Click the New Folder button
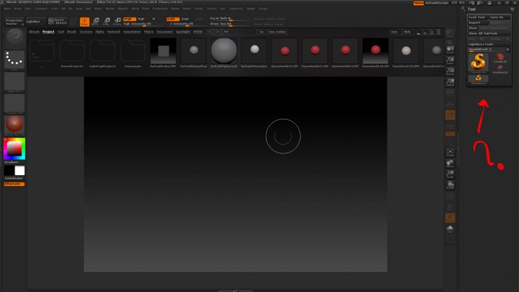 click(277, 32)
